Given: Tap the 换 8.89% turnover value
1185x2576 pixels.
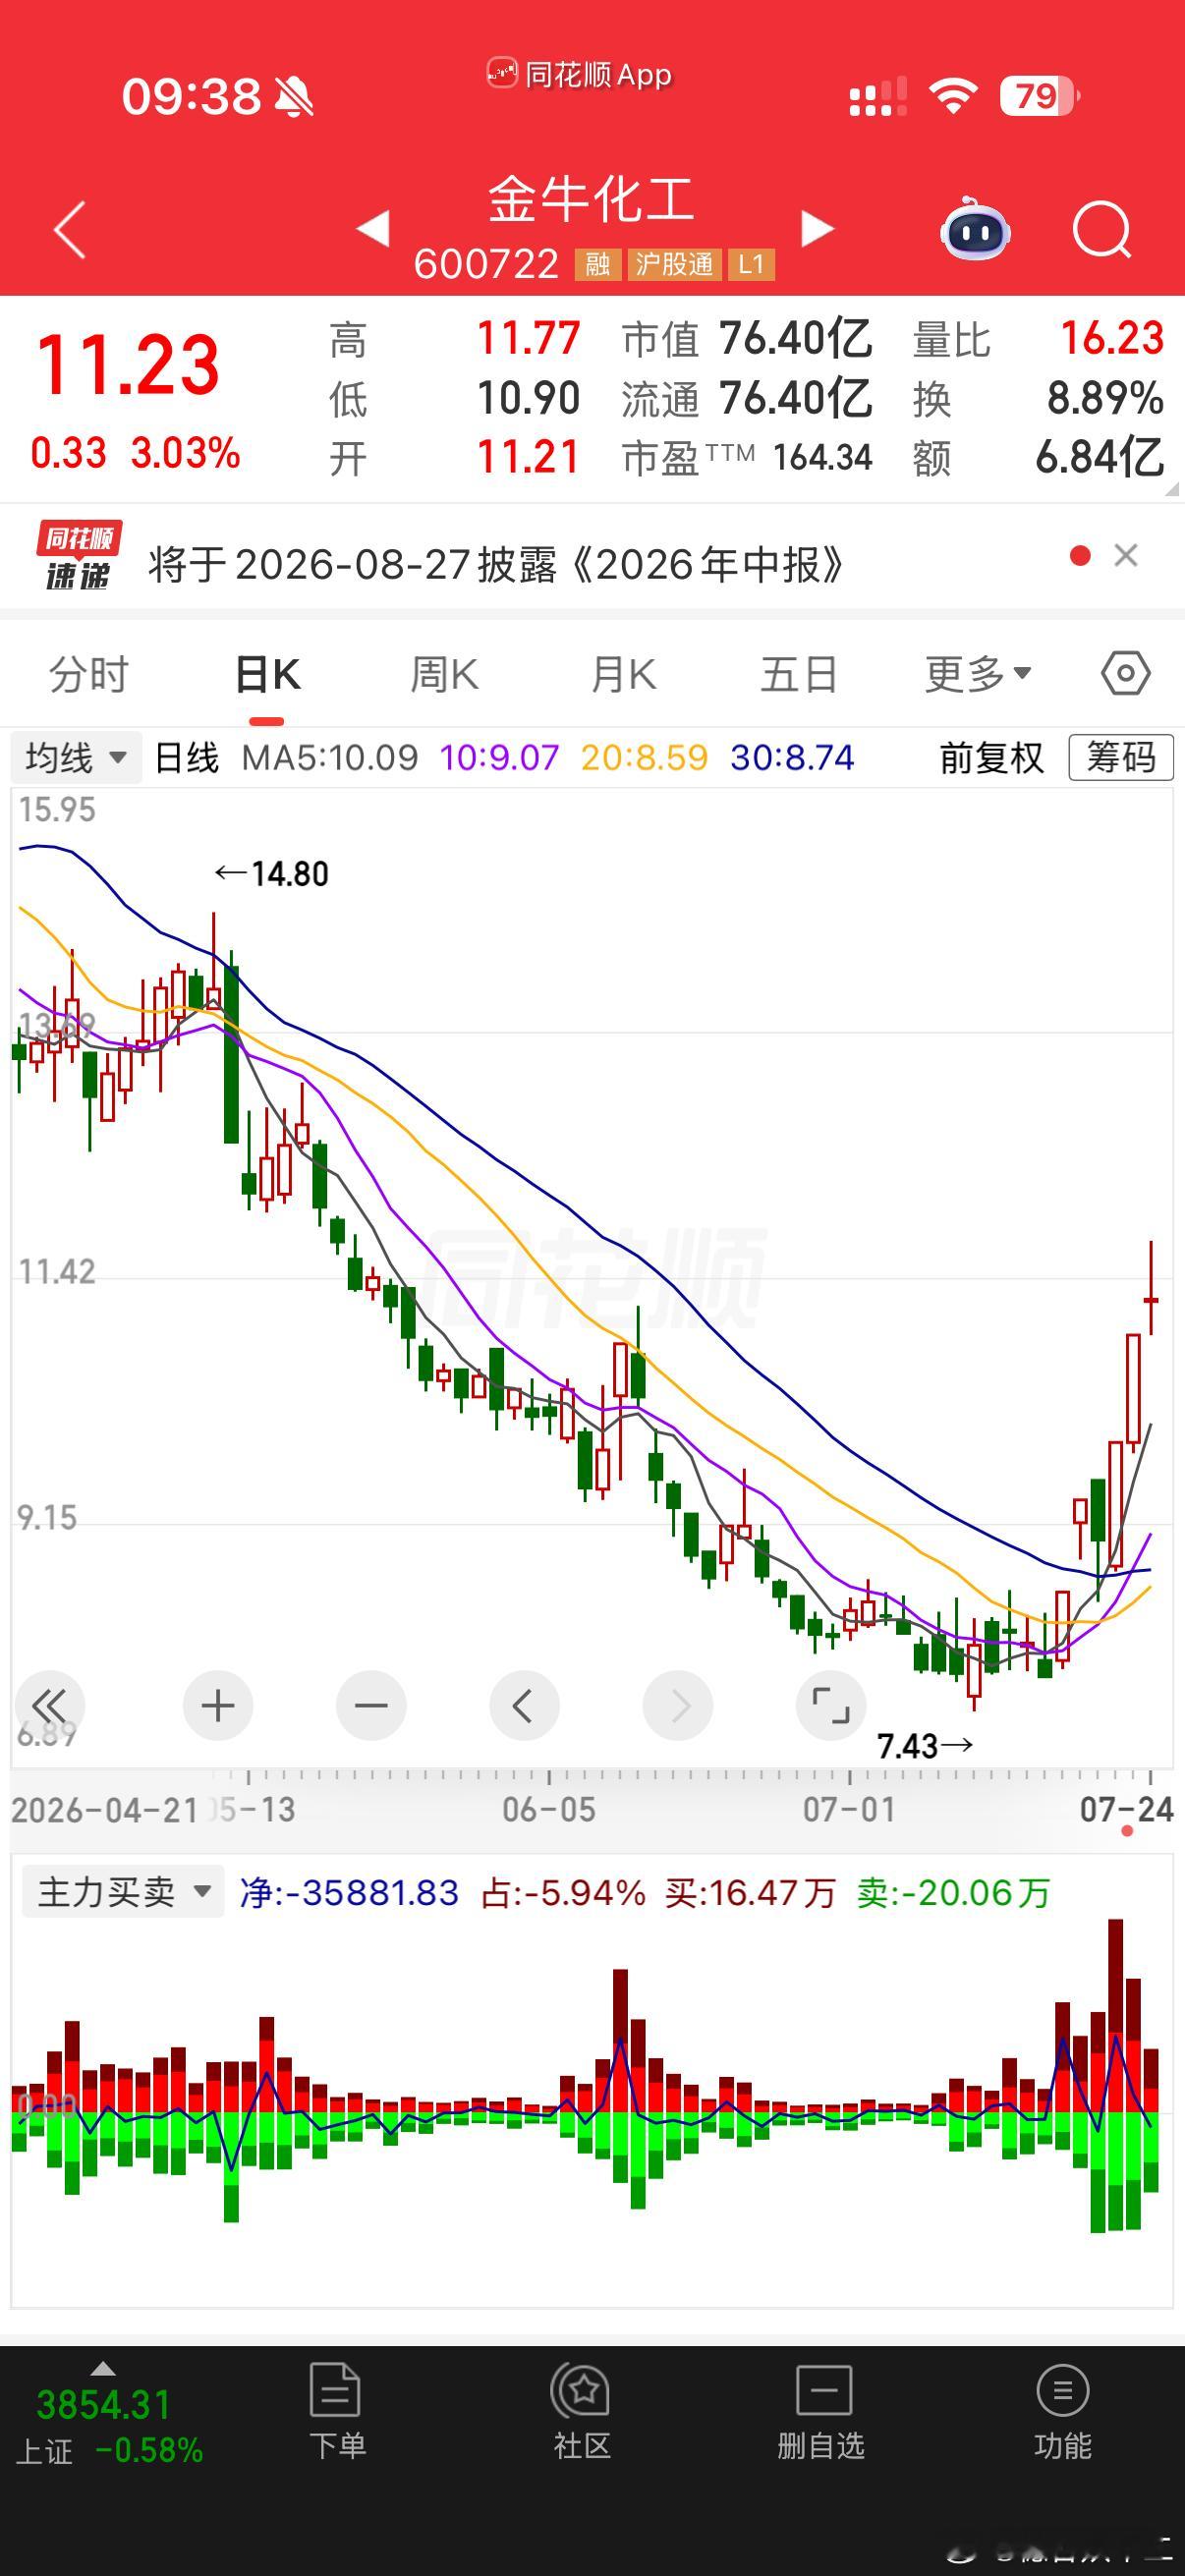Looking at the screenshot, I should (x=1105, y=398).
